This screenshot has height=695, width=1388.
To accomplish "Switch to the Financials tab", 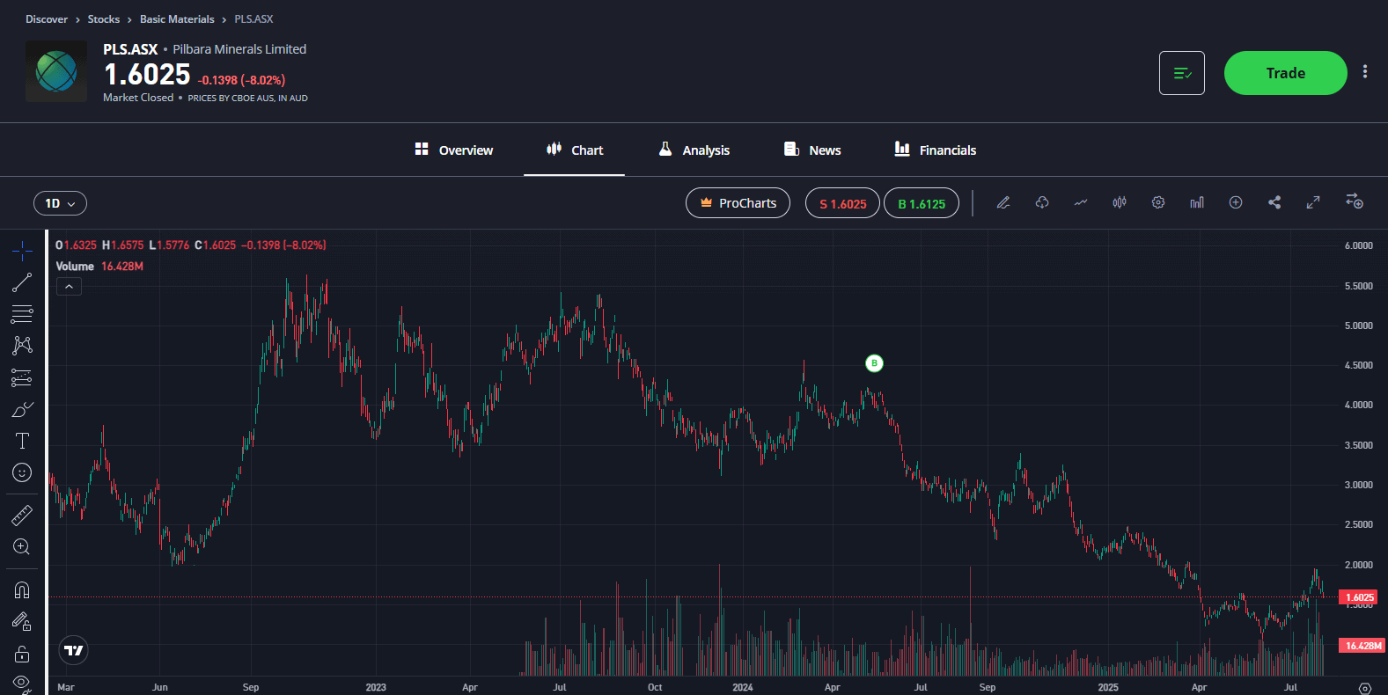I will (x=936, y=150).
